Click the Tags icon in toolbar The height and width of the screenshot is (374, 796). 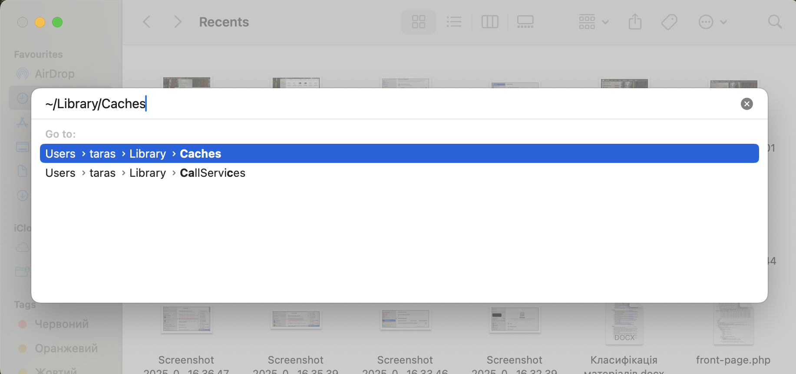669,22
